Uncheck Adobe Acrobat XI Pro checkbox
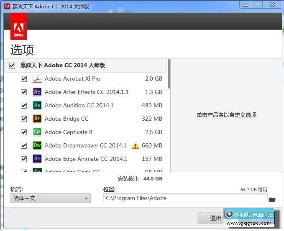 click(x=24, y=79)
